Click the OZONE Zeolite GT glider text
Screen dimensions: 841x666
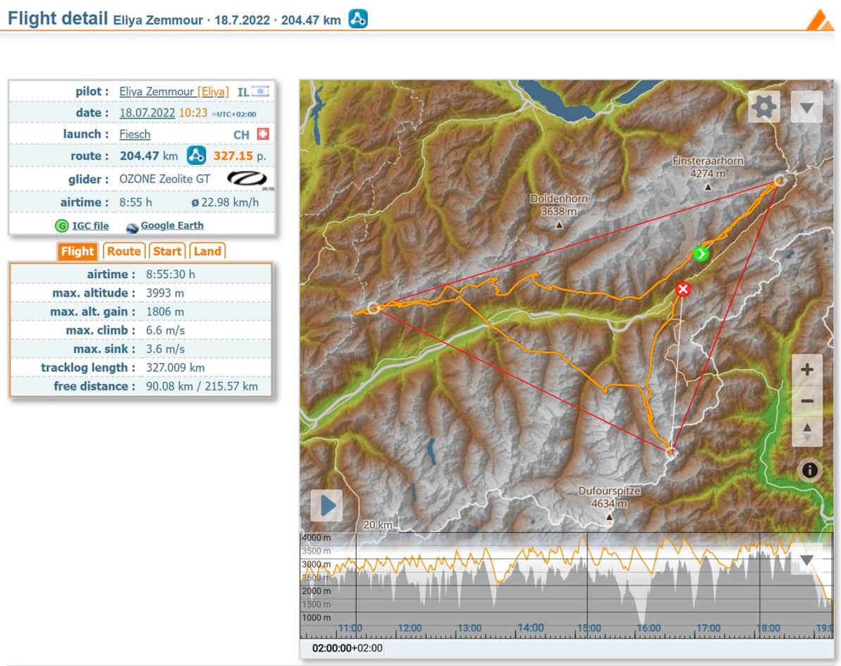click(x=165, y=178)
